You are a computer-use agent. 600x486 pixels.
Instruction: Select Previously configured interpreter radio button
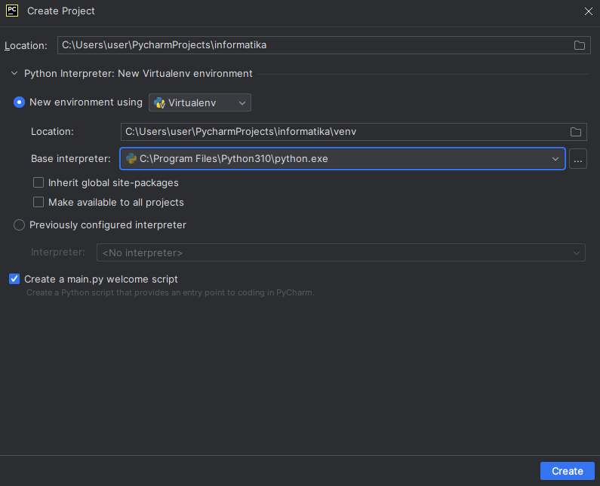click(19, 225)
